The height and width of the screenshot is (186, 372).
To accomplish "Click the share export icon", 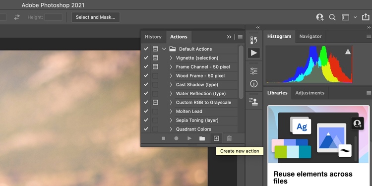I will tap(366, 17).
